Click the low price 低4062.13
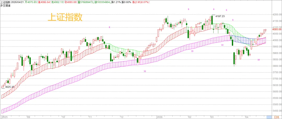282x119 pixels. (x=57, y=2)
